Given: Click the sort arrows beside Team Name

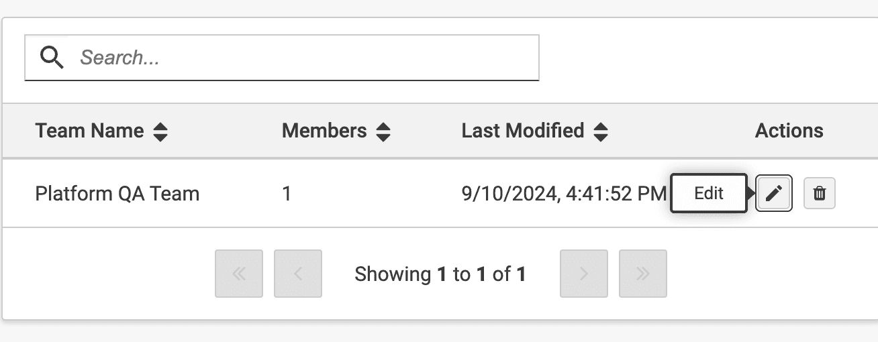Looking at the screenshot, I should [x=160, y=131].
